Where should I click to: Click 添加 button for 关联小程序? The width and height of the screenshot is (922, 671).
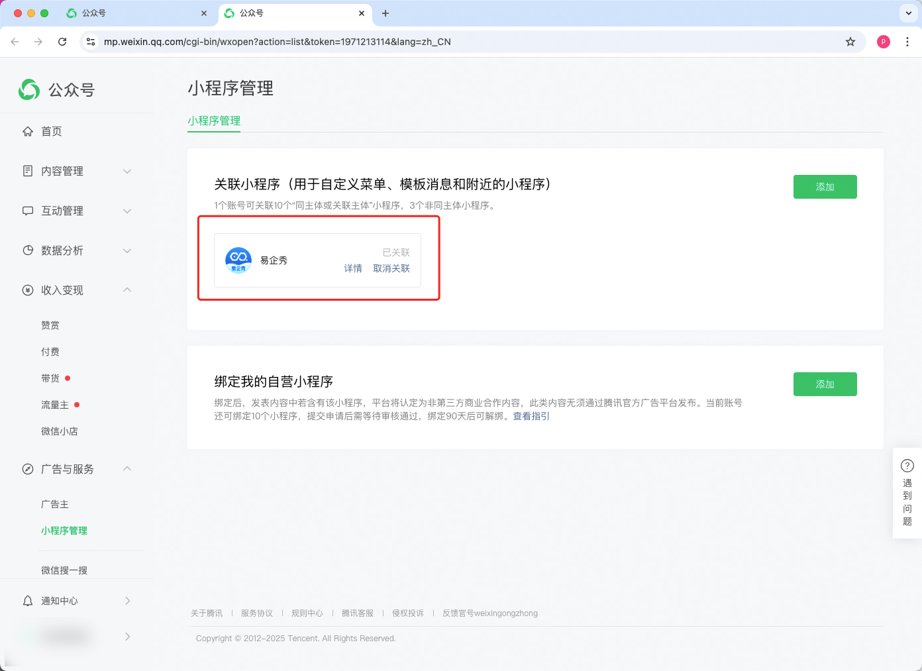[x=825, y=187]
